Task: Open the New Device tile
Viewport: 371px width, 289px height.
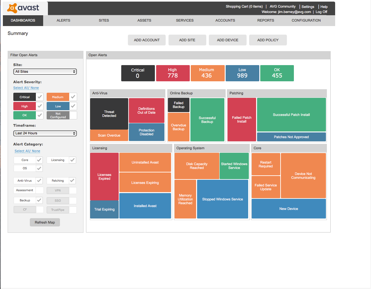Action: click(289, 209)
